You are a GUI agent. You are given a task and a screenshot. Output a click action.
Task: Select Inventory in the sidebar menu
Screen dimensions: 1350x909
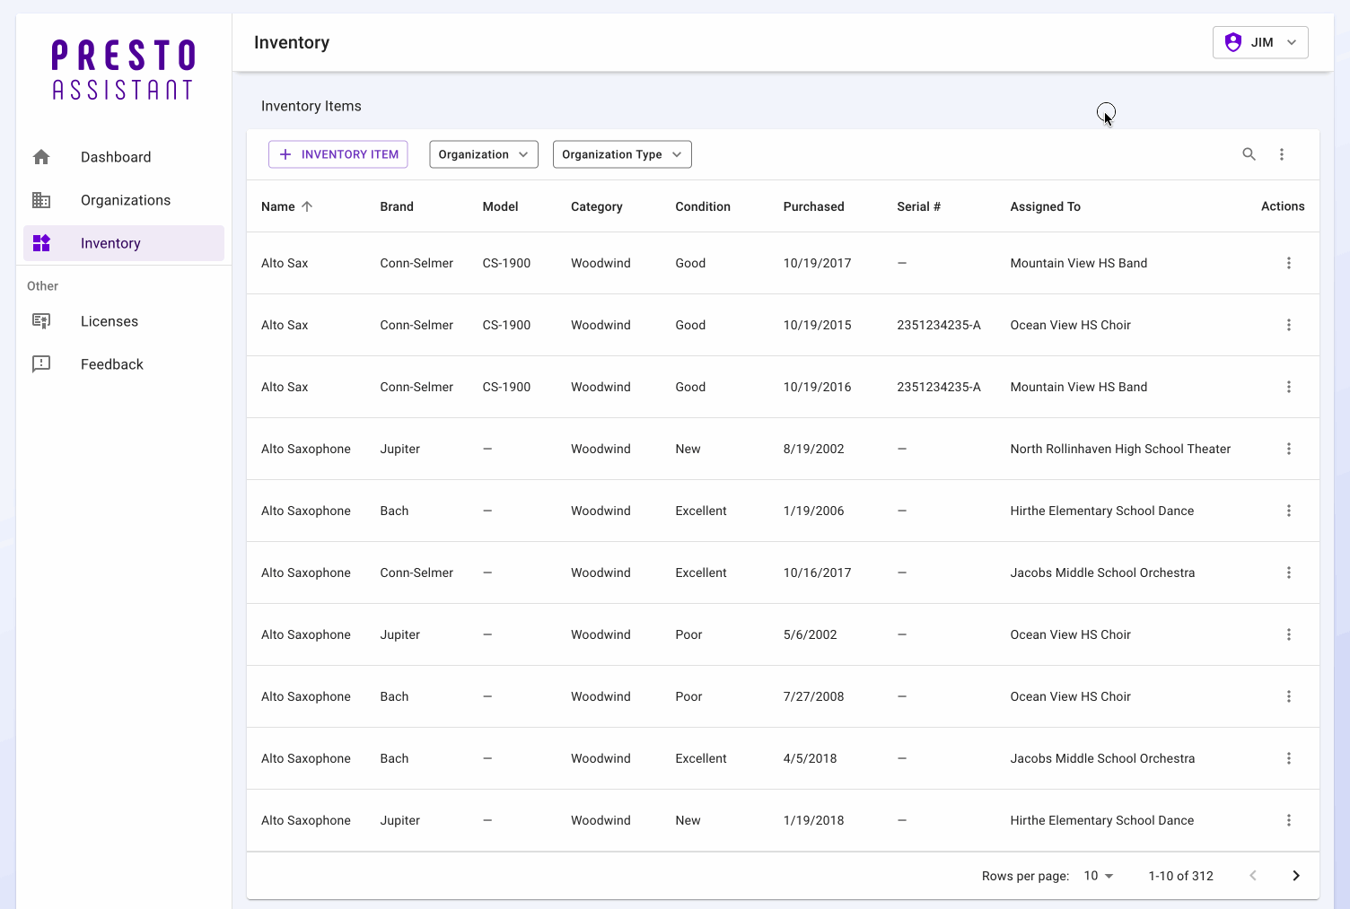(110, 243)
